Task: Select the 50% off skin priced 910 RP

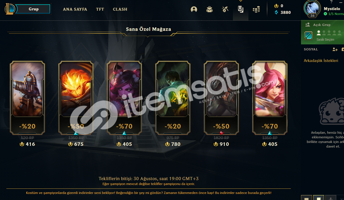Action: tap(221, 98)
